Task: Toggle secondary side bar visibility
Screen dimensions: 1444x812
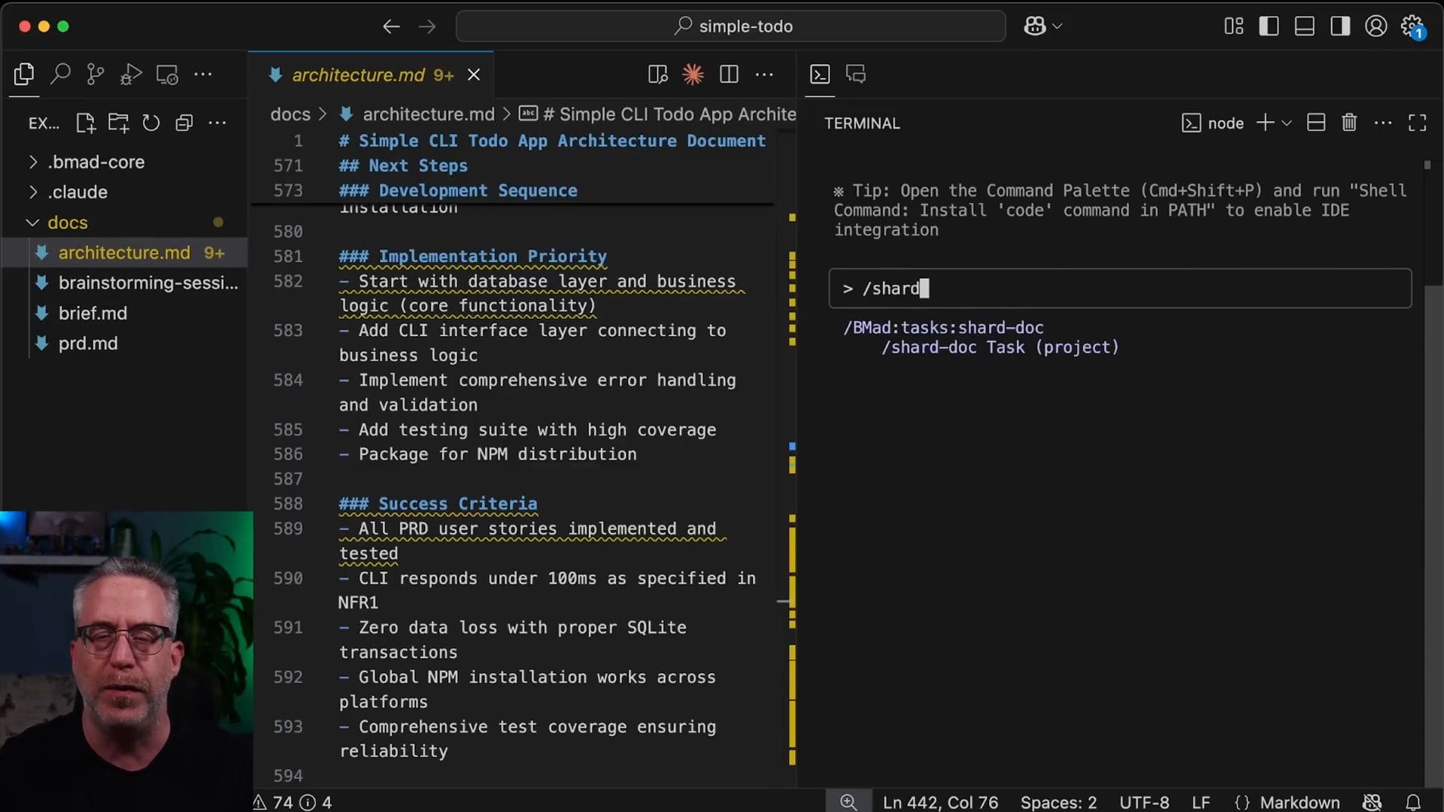Action: click(1339, 26)
